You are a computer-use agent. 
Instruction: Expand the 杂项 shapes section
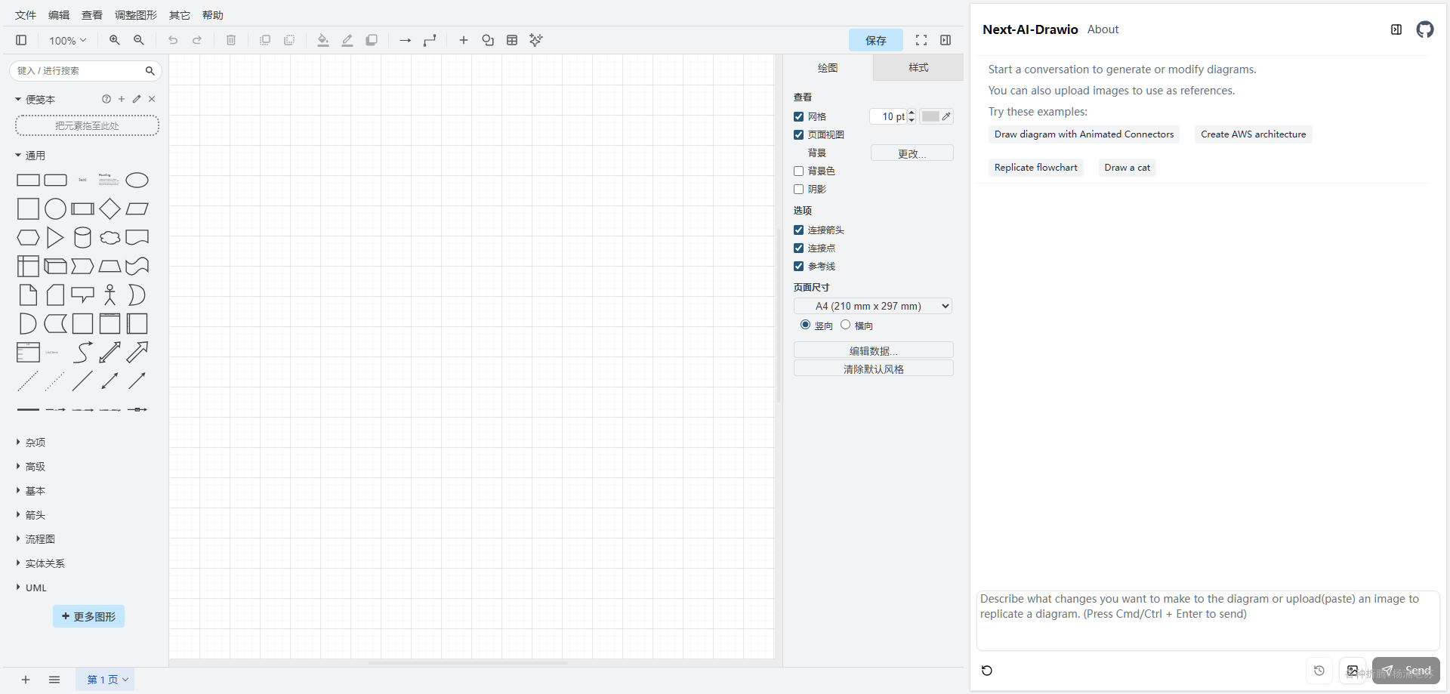30,443
